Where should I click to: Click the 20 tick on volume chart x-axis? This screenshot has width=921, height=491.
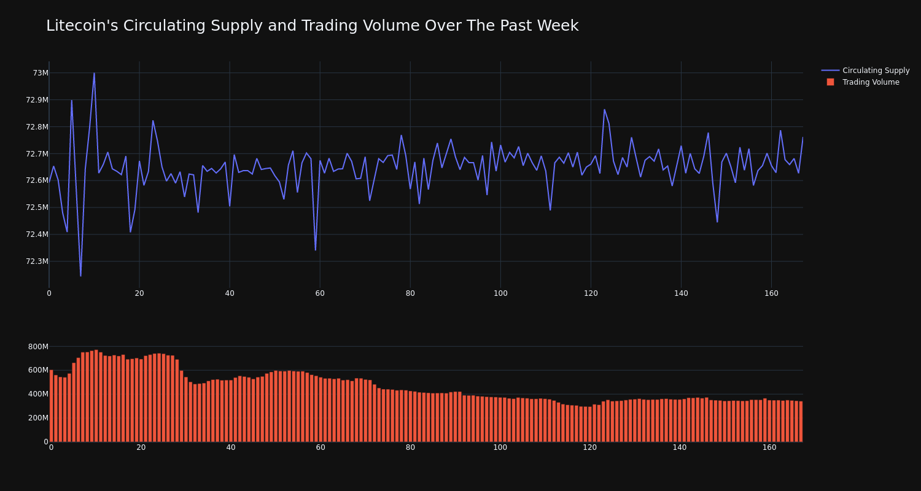tap(141, 447)
